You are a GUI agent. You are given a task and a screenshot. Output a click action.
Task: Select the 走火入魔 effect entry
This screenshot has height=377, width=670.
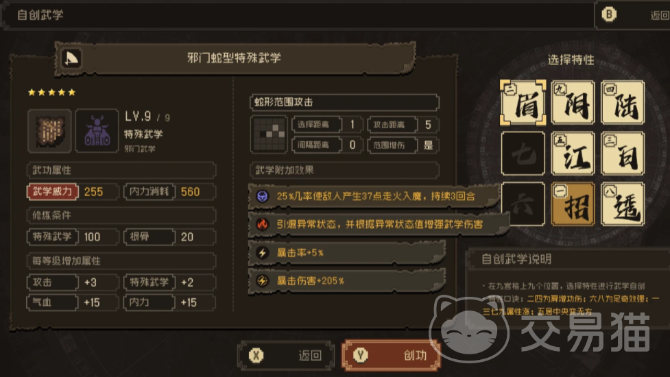(x=374, y=196)
